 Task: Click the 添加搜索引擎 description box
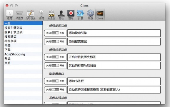pyautogui.click(x=114, y=33)
